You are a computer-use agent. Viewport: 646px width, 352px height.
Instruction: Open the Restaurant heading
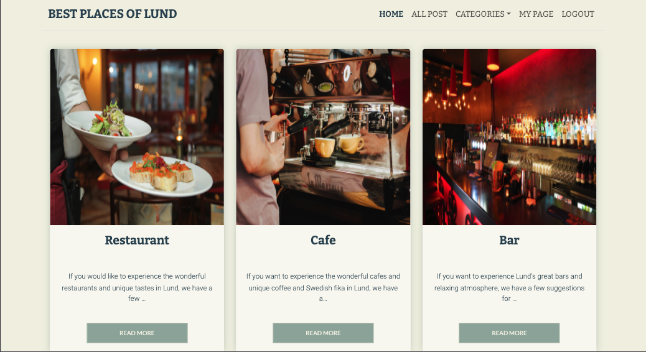[137, 240]
